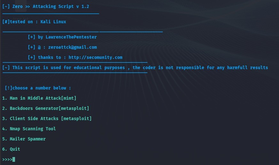Click the [+] marker beside thanks to
Image resolution: width=279 pixels, height=165 pixels.
[32, 57]
